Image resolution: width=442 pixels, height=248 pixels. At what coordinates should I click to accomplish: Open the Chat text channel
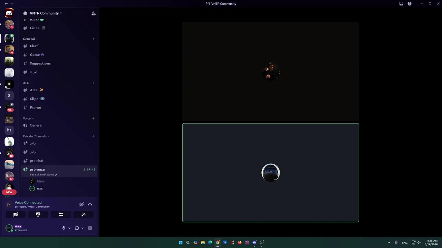[x=59, y=46]
